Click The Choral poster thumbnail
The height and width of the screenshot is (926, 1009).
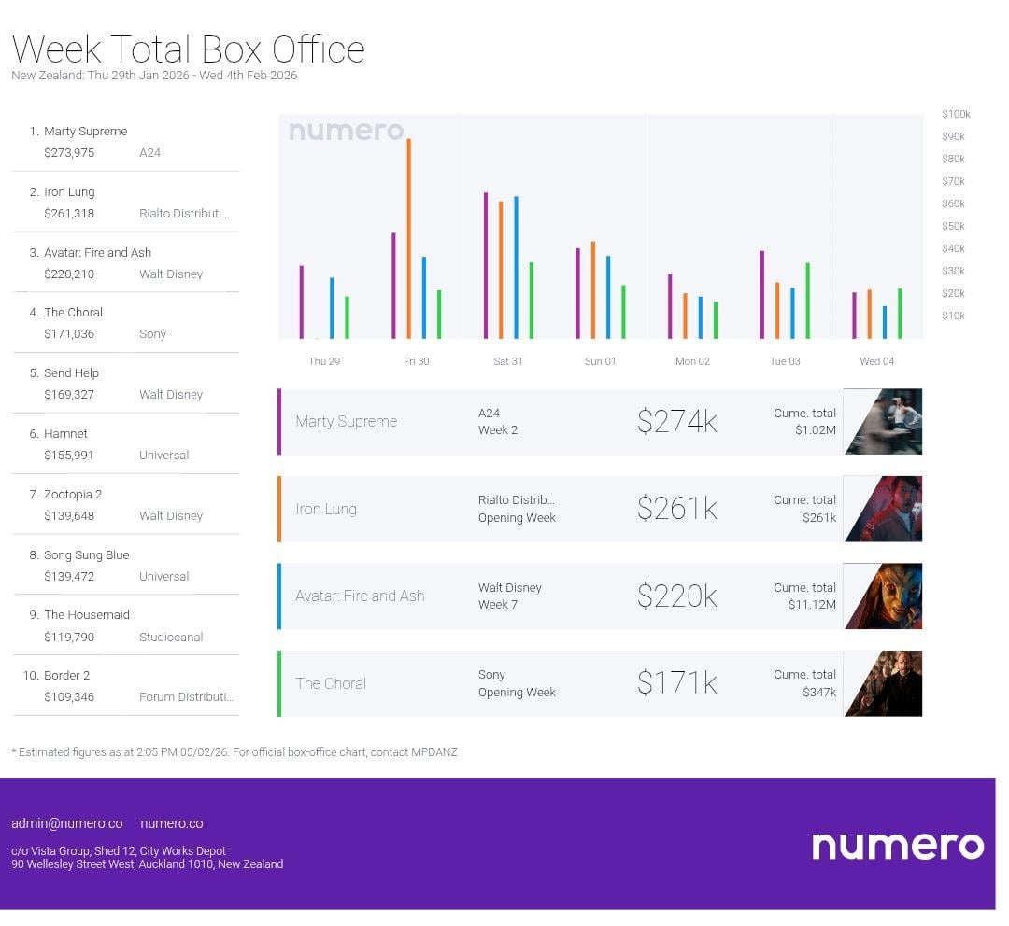point(883,683)
